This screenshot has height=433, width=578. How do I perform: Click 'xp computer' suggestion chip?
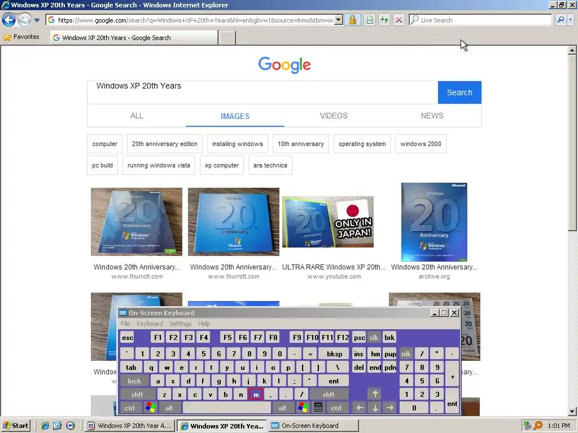click(x=221, y=165)
